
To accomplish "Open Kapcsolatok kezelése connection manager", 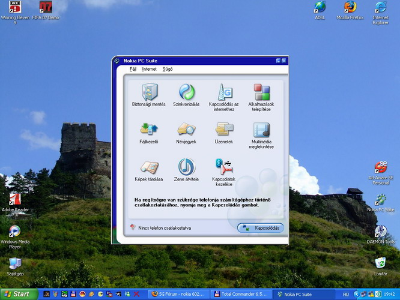I will pyautogui.click(x=224, y=167).
